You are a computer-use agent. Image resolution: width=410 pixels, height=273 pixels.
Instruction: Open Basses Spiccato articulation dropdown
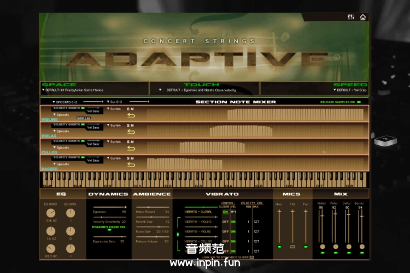[x=61, y=164]
